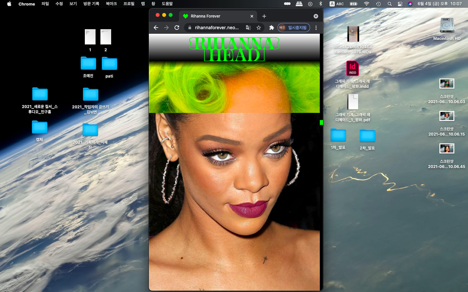Viewport: 468px width, 292px height.
Task: Open macOS Control Center toggles
Action: 400,4
